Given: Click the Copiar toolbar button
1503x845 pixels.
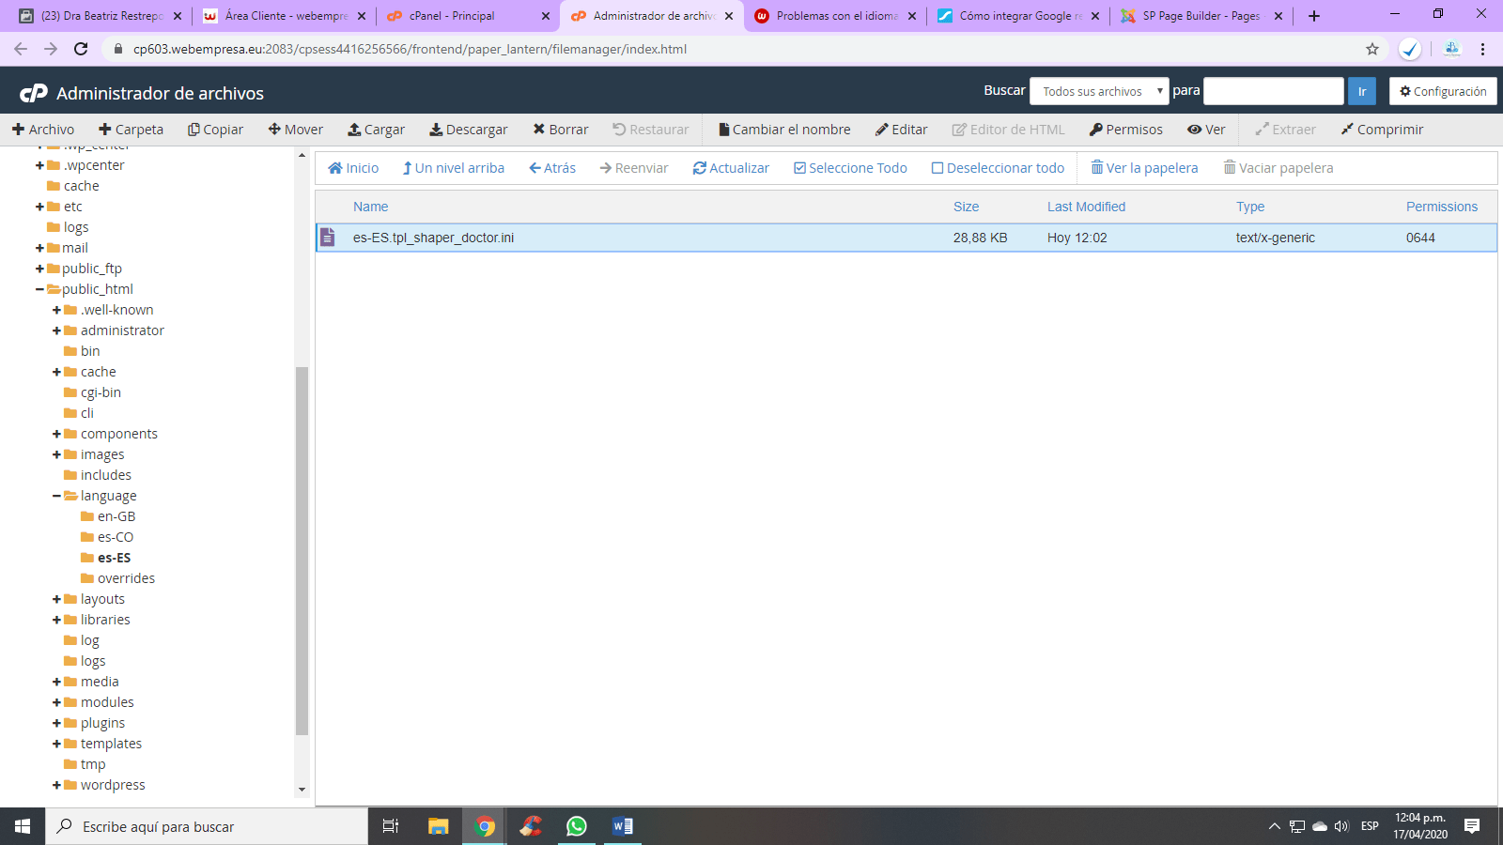Looking at the screenshot, I should pos(215,130).
